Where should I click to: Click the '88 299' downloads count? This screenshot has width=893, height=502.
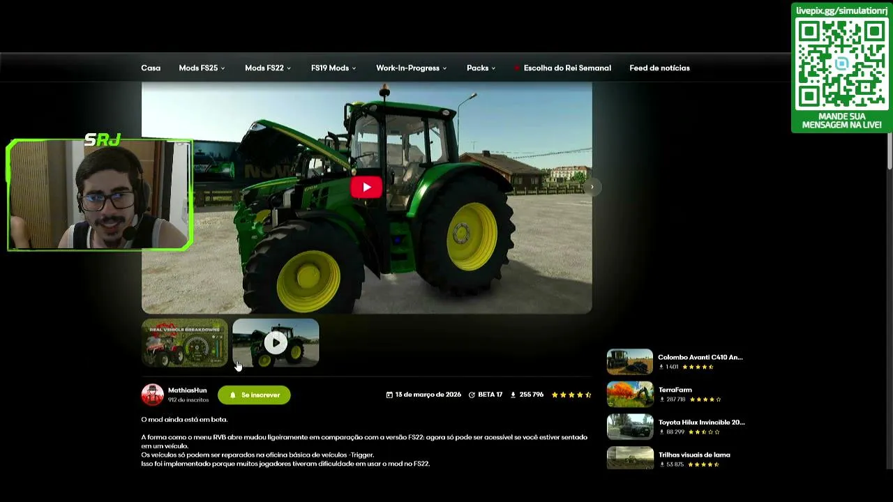[675, 432]
